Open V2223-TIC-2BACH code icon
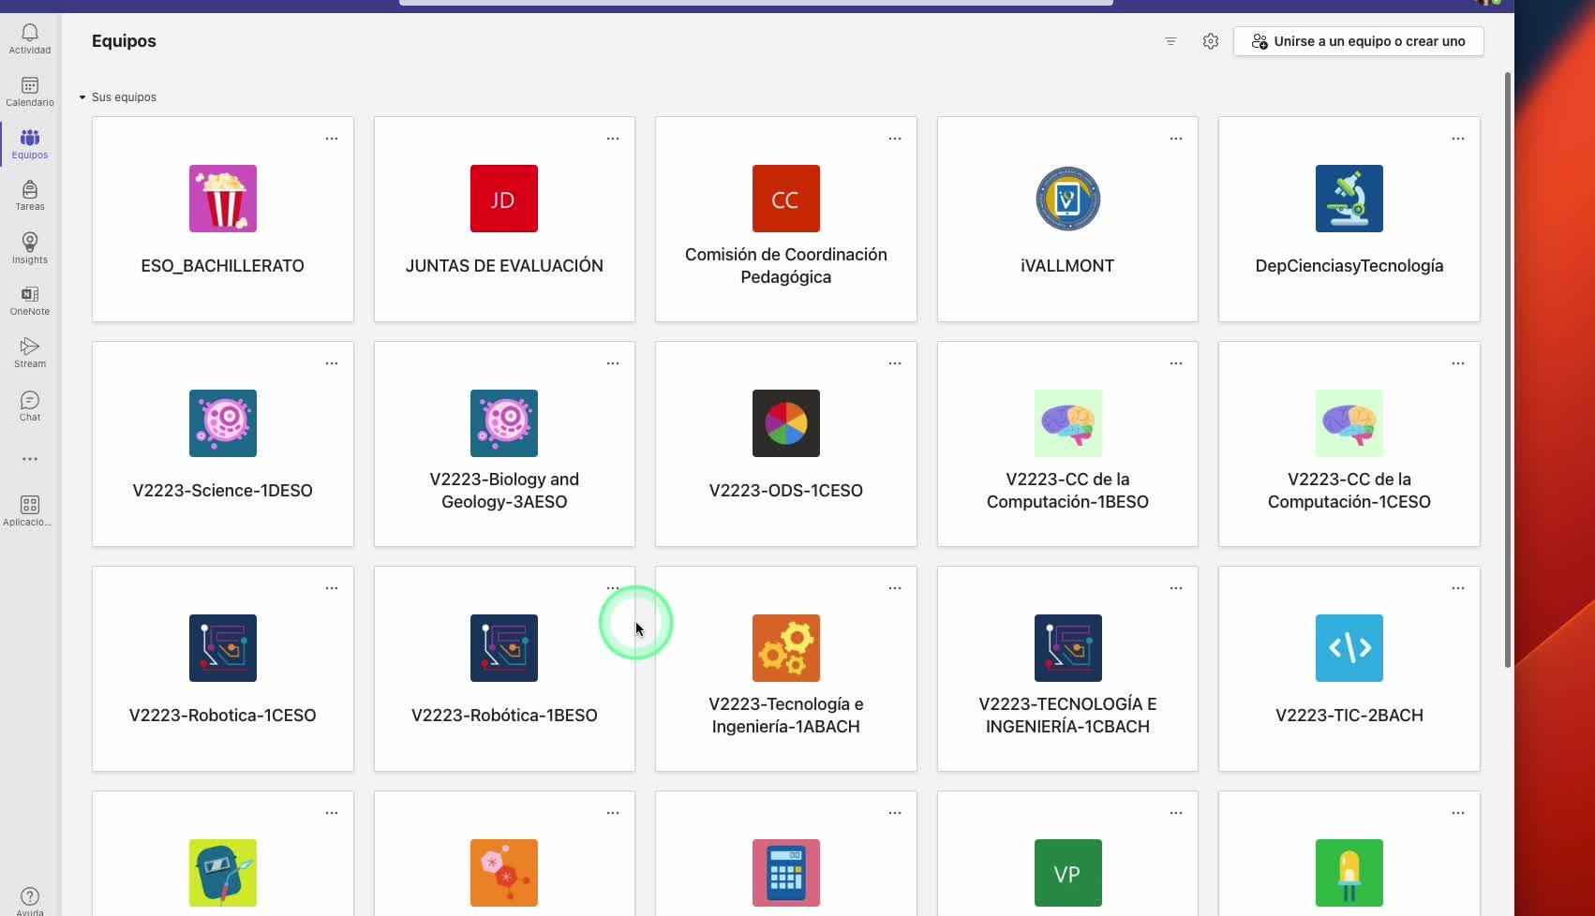 [x=1349, y=648]
